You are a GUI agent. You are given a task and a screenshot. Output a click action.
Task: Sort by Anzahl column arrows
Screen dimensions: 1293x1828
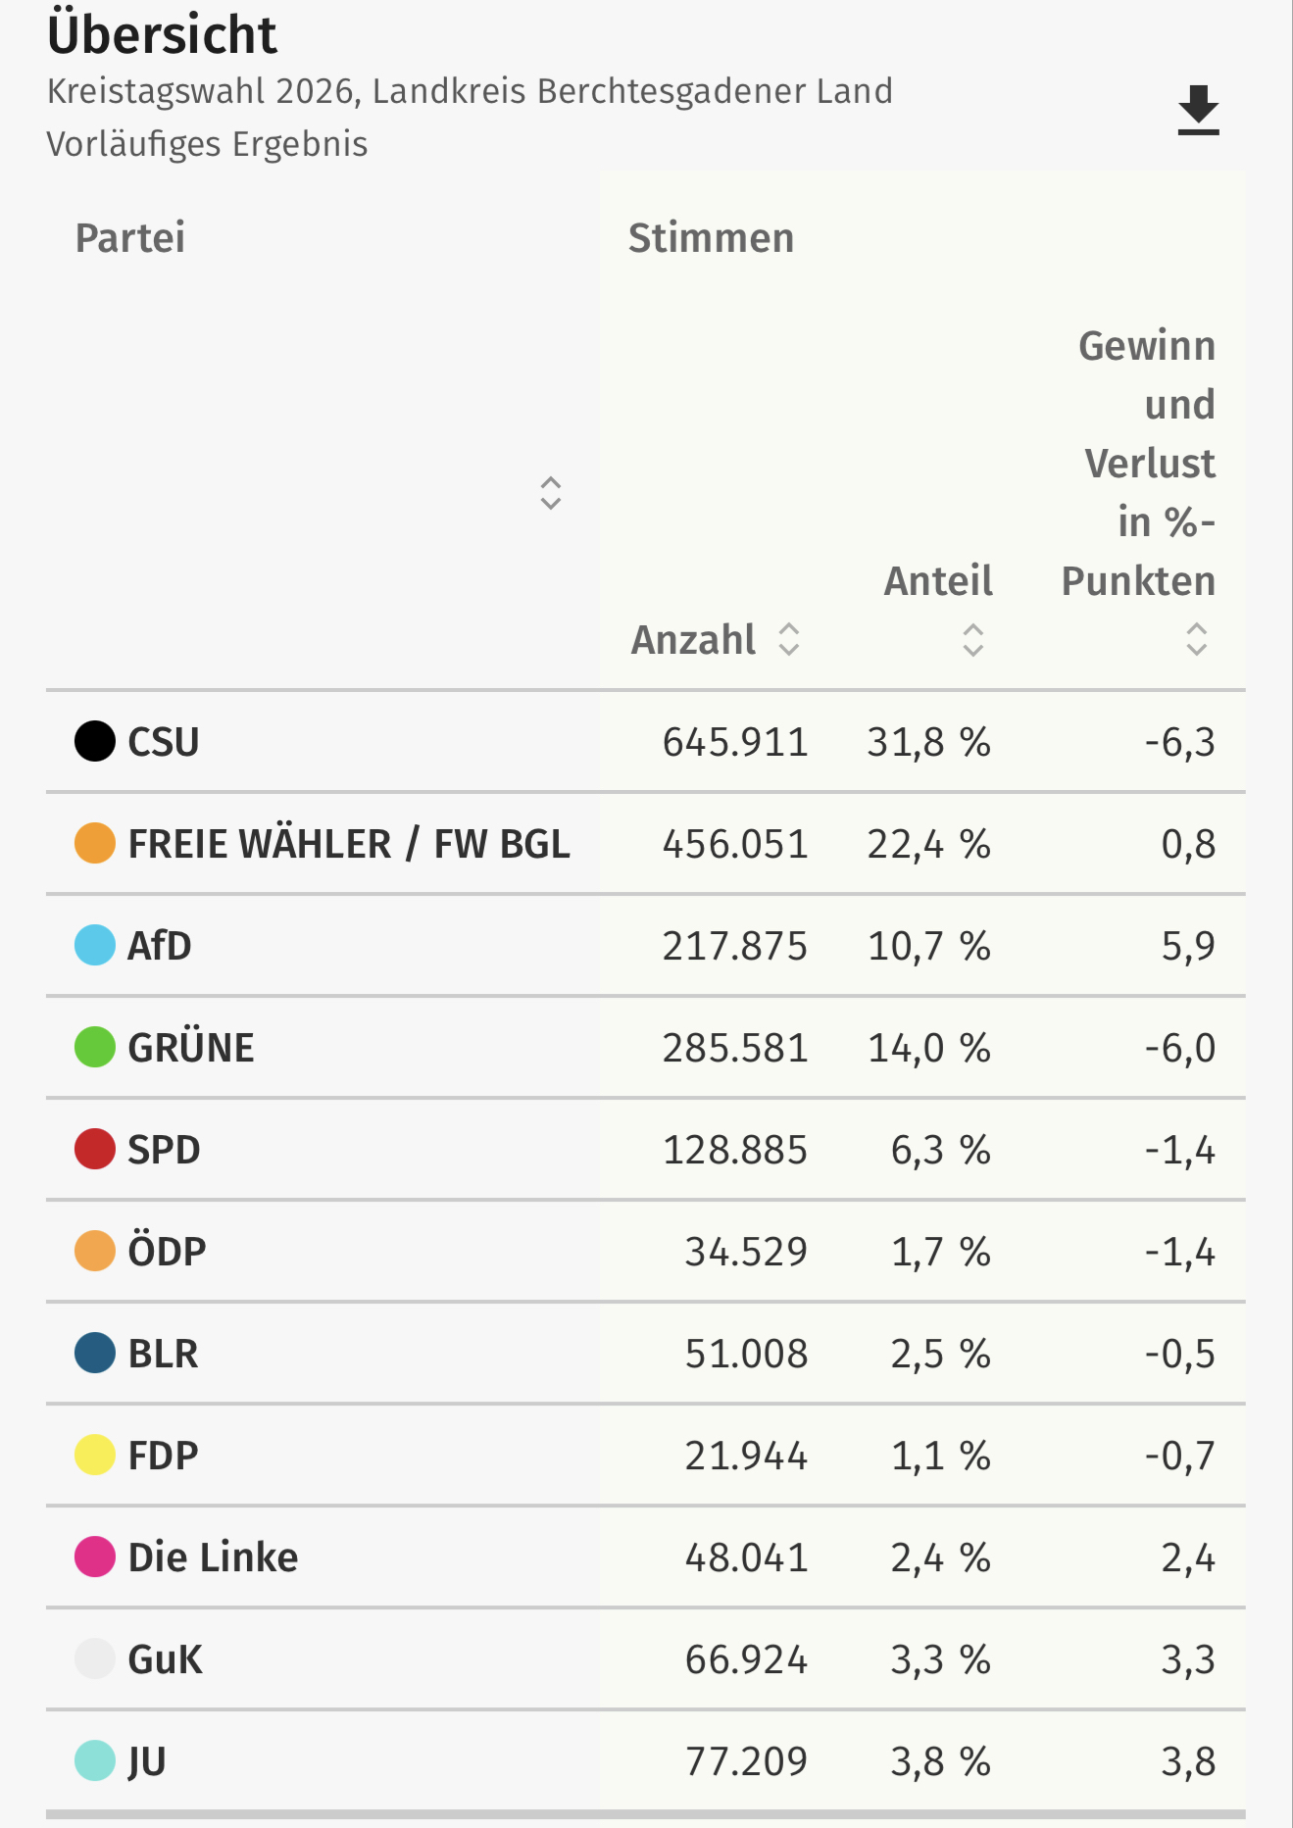pyautogui.click(x=789, y=639)
